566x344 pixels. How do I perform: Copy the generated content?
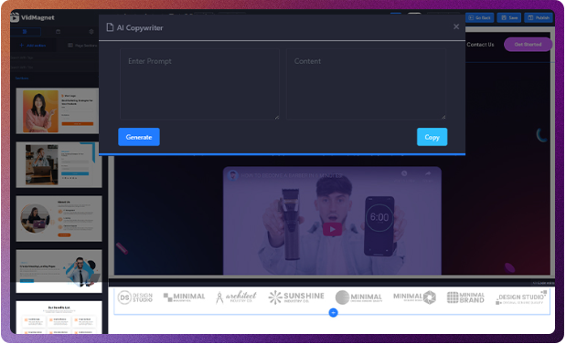point(432,137)
